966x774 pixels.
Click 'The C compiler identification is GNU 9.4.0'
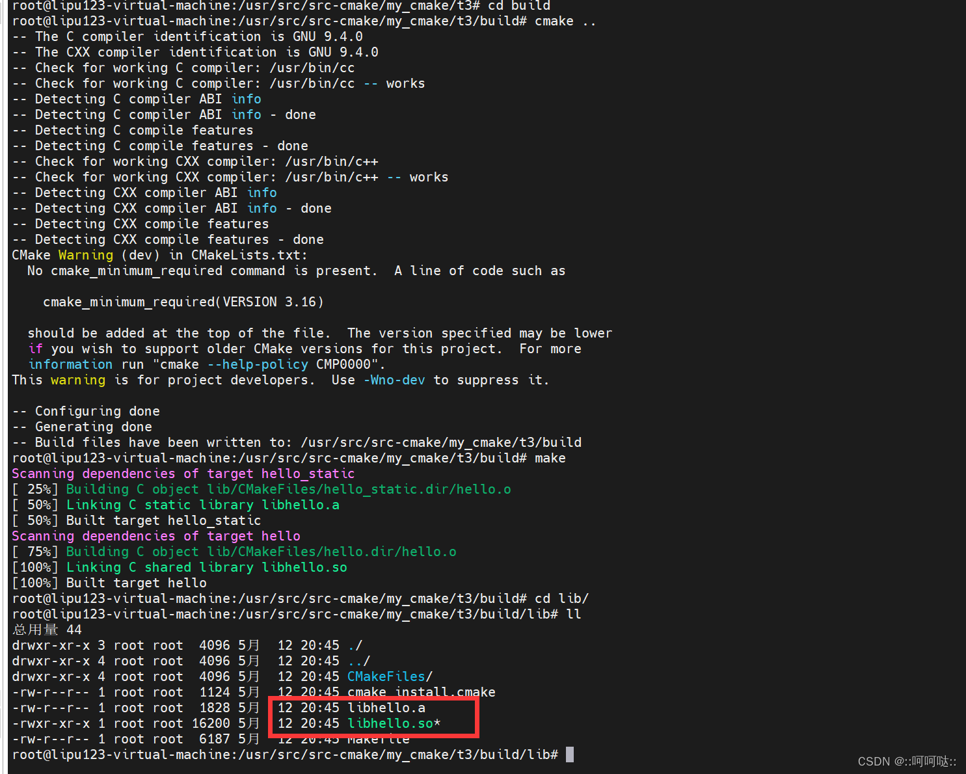(199, 36)
